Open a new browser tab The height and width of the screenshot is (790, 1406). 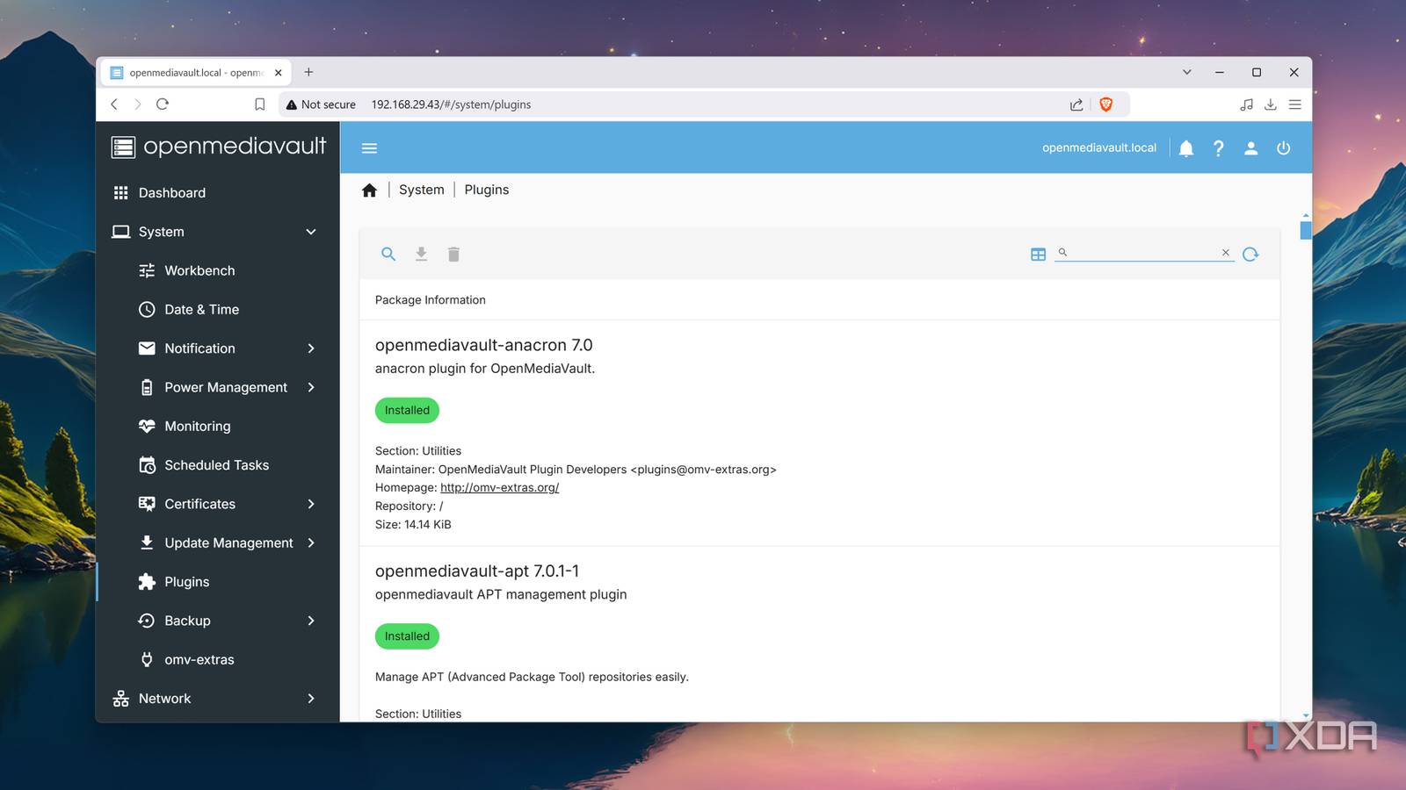click(x=308, y=73)
